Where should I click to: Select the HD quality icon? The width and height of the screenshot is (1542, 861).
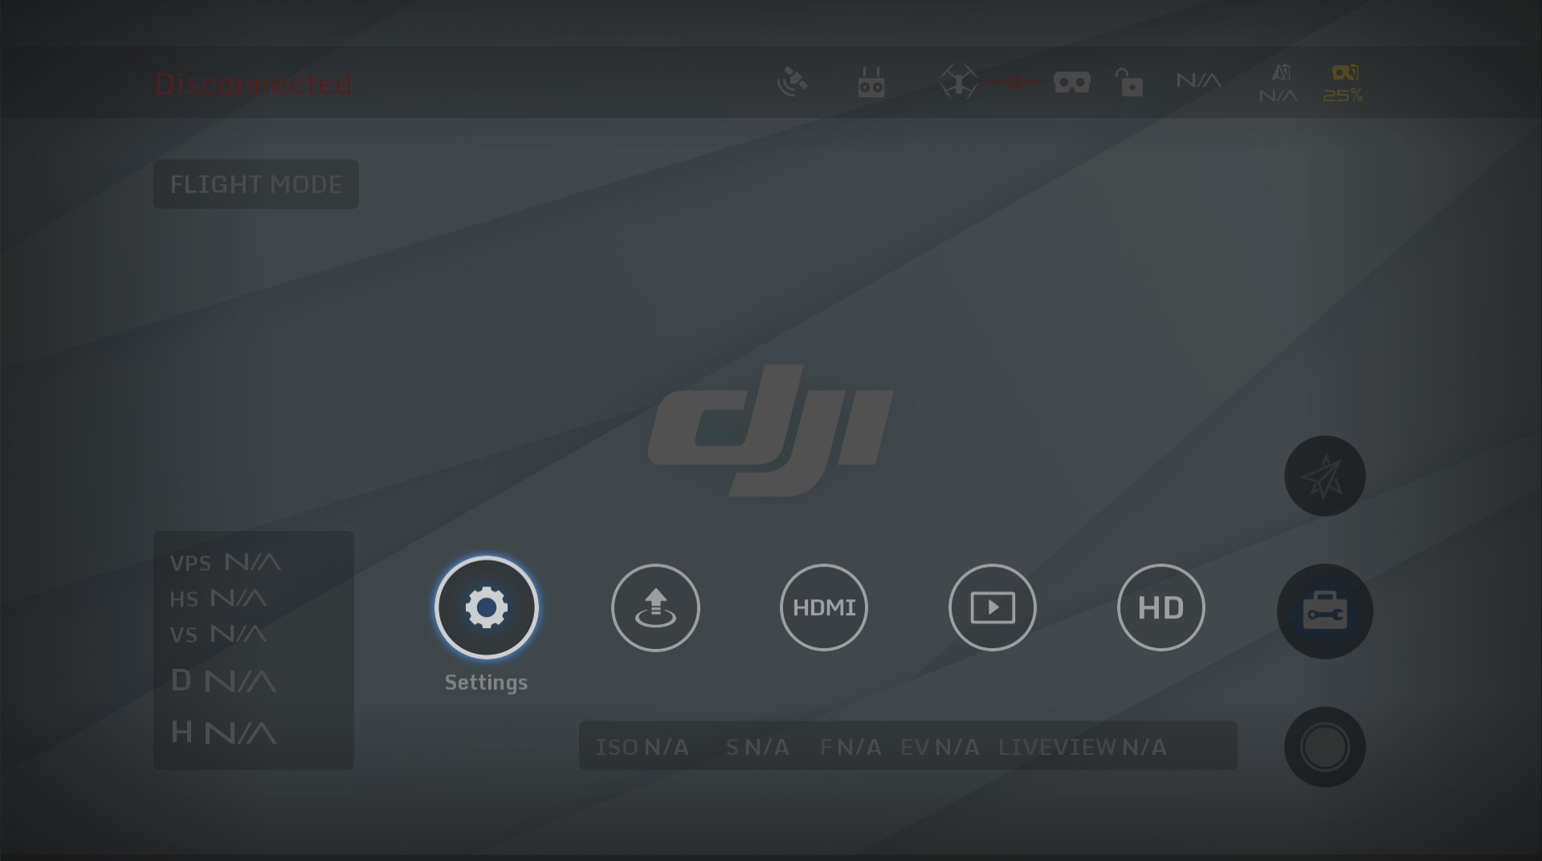[1161, 607]
